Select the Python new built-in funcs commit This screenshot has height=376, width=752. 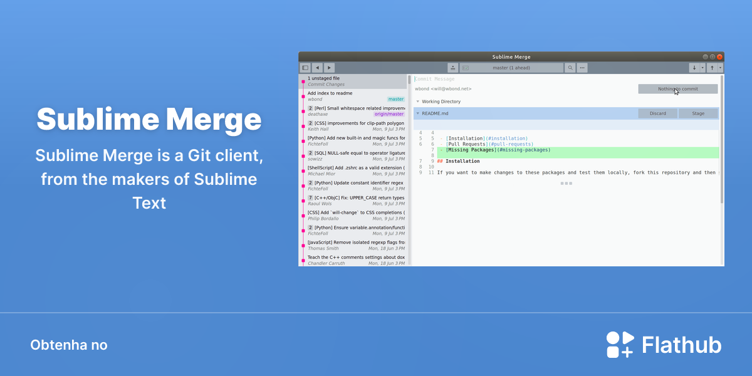coord(353,141)
